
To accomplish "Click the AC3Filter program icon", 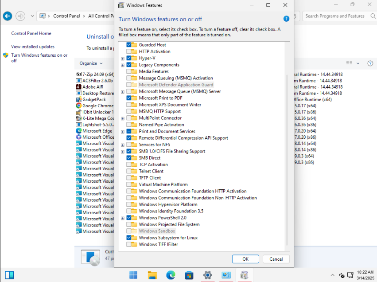I will (x=78, y=80).
